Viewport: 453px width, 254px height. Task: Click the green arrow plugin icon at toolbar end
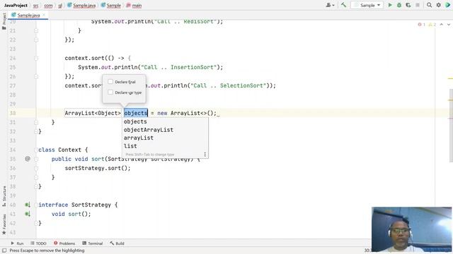pos(448,5)
